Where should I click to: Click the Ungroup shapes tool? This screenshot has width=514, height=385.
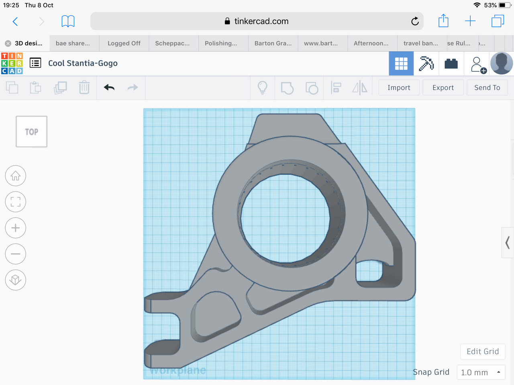[x=312, y=88]
